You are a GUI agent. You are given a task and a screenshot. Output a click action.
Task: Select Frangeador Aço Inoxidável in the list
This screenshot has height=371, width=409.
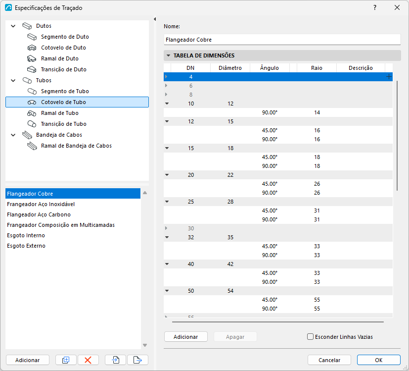[73, 204]
